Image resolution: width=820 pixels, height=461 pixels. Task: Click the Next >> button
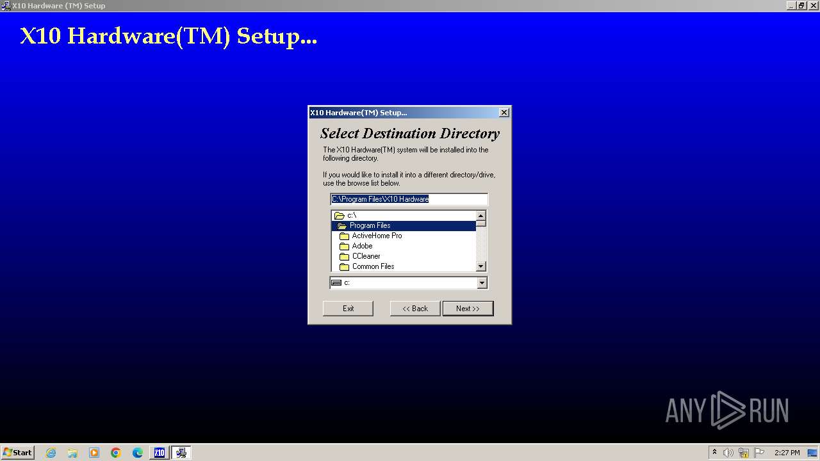pos(468,309)
